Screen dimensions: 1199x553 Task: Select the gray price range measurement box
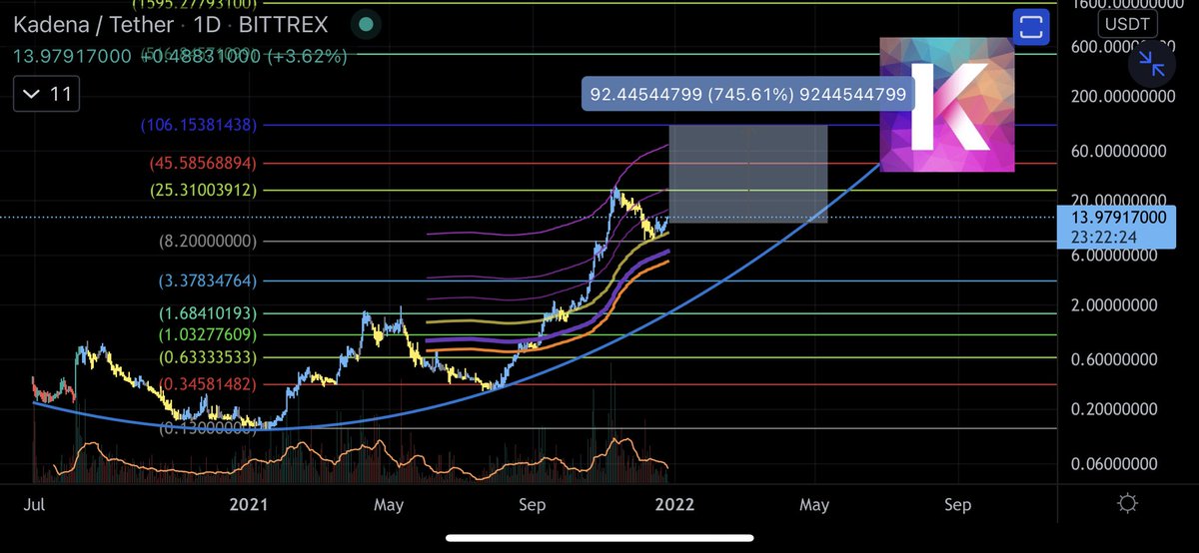click(x=748, y=173)
